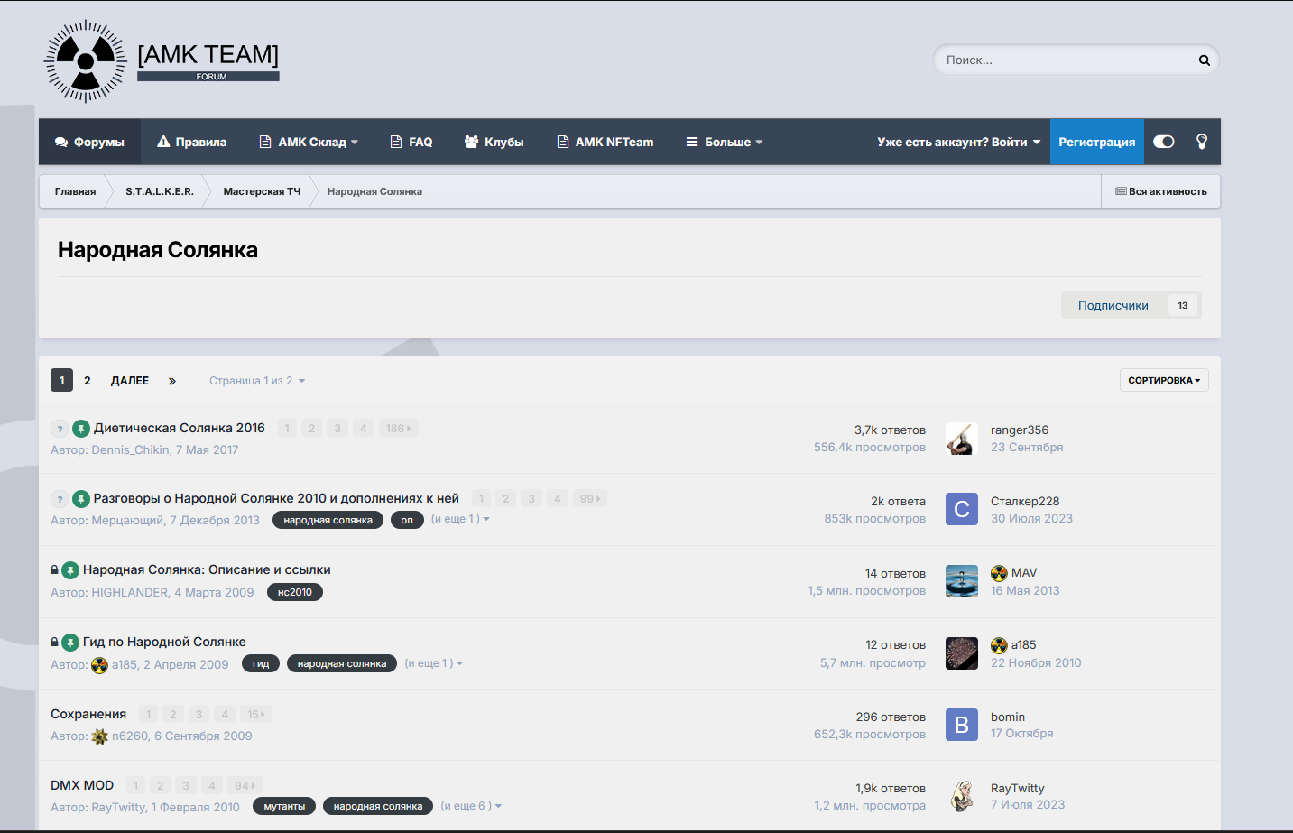Go to page 15 of Сохранения
Screen dimensions: 1293x833
[x=256, y=714]
